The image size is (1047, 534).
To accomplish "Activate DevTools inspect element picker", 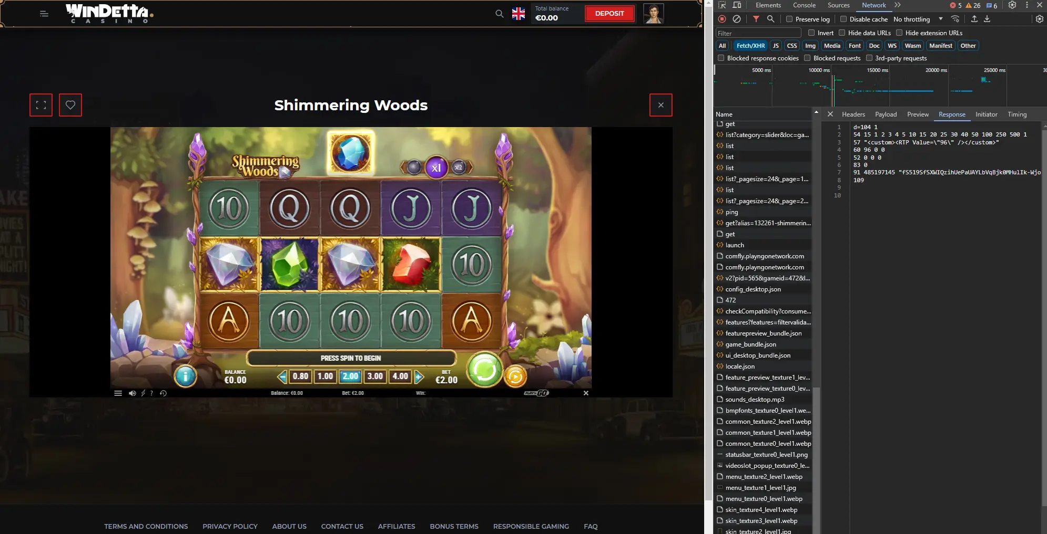I will tap(722, 5).
